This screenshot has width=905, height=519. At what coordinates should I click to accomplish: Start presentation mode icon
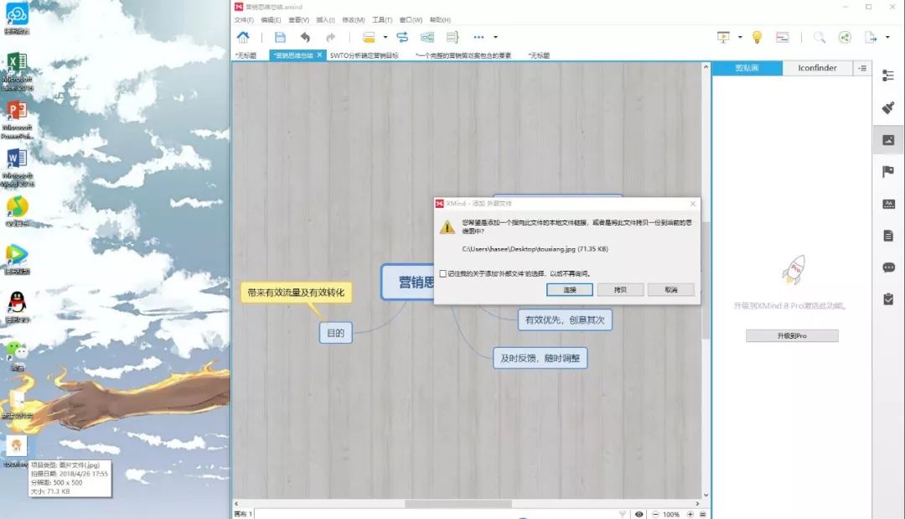[x=723, y=37]
